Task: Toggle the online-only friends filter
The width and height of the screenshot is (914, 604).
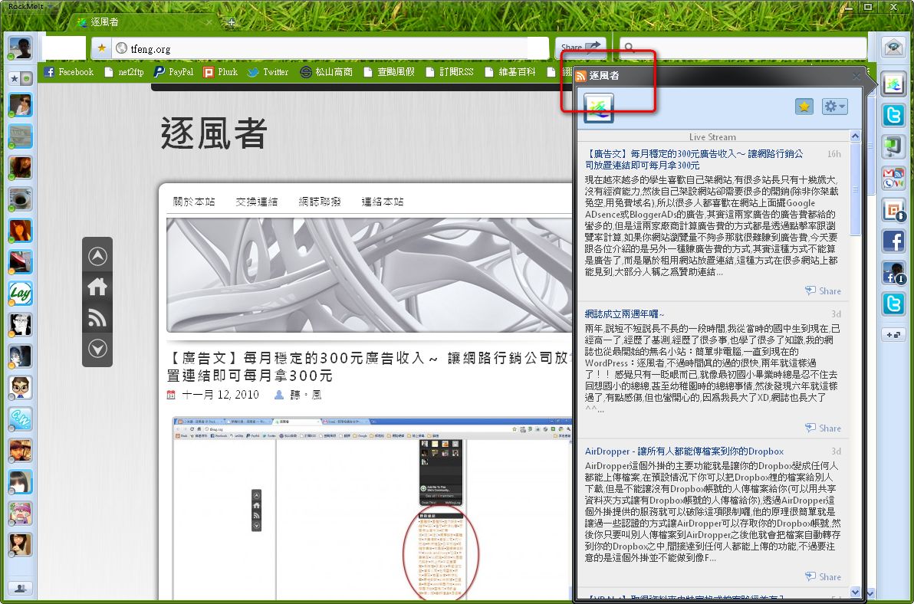Action: pos(25,78)
